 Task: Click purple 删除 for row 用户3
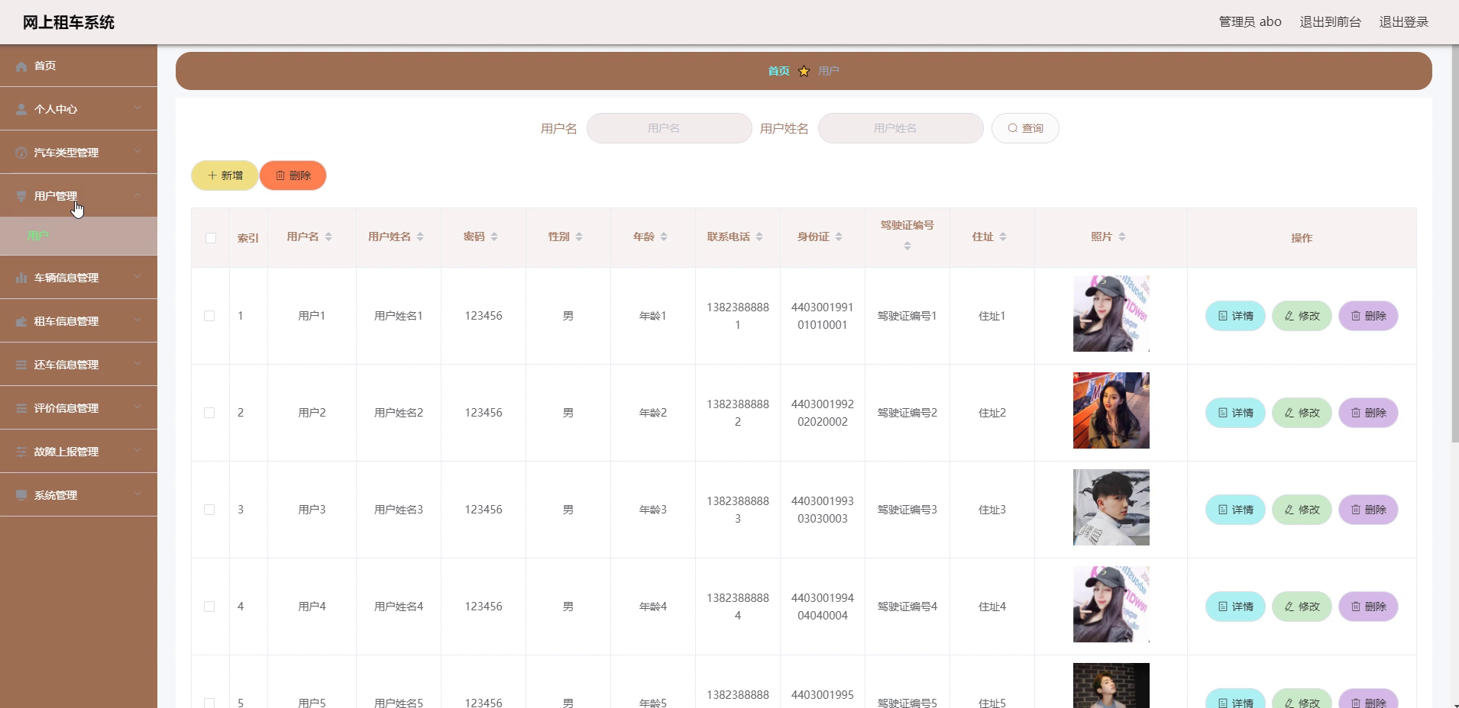(1368, 510)
